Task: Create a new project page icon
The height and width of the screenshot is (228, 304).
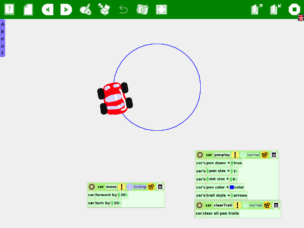Action: click(28, 9)
